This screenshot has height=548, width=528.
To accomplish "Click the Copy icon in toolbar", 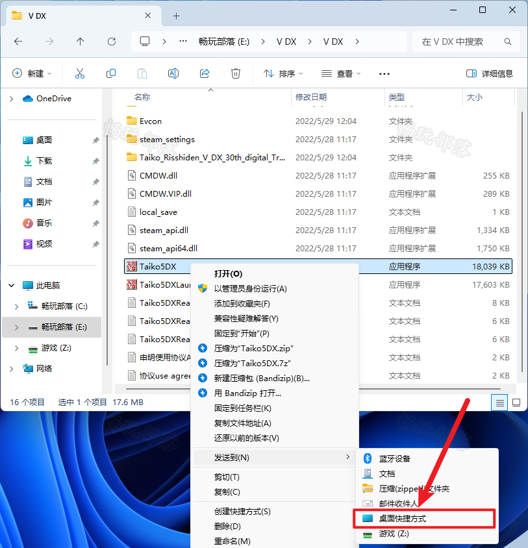I will tap(111, 73).
